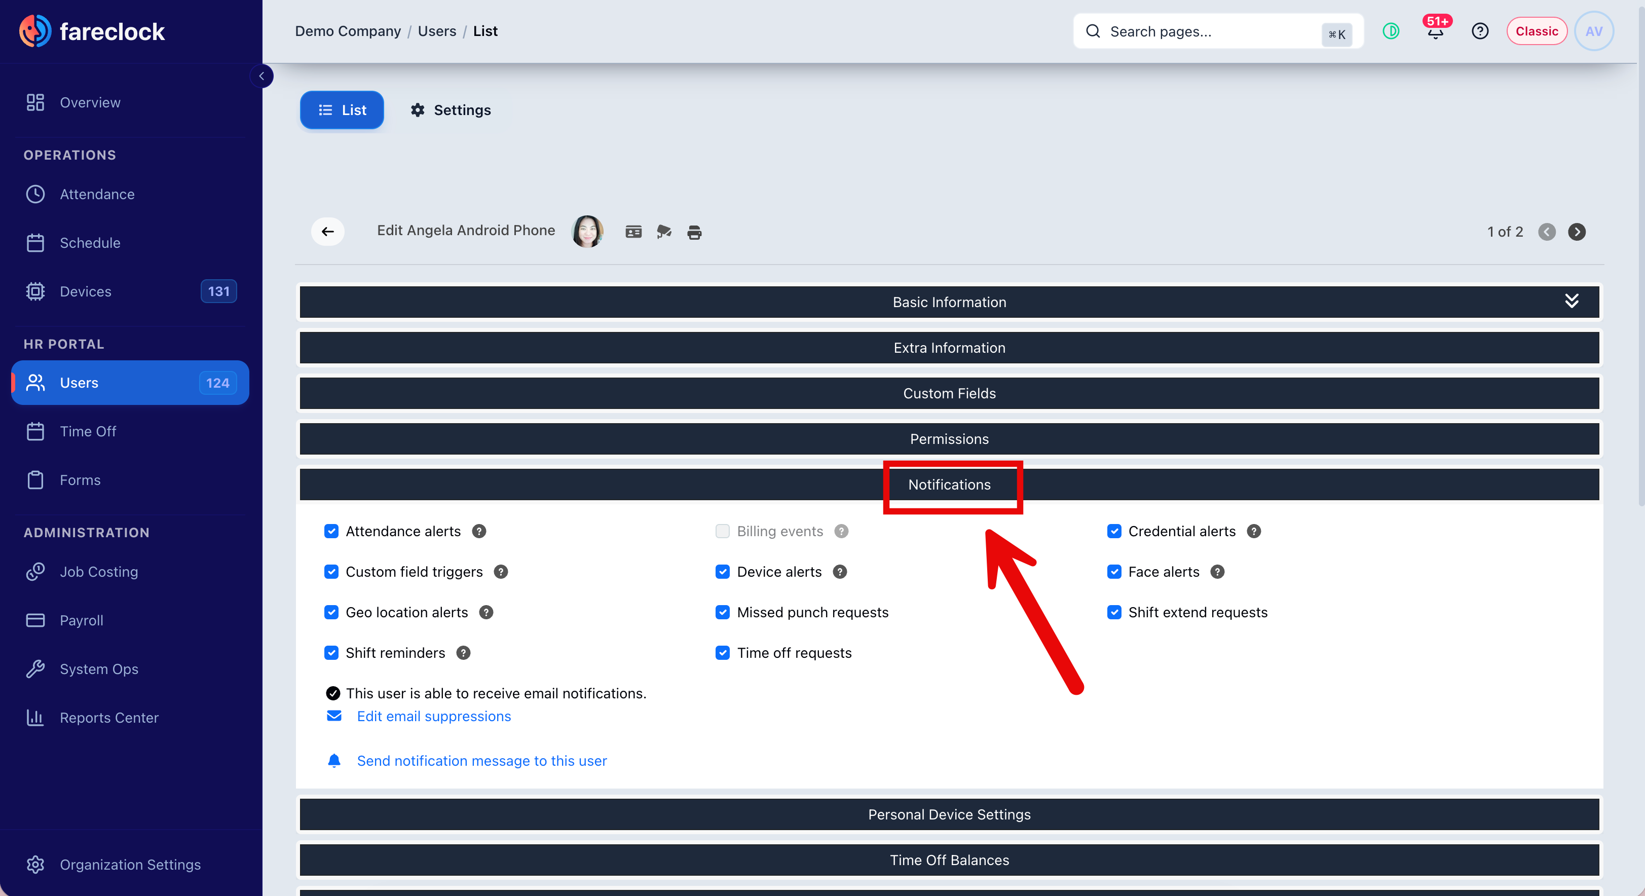Click help icon beside Attendance alerts
Viewport: 1645px width, 896px height.
coord(479,531)
